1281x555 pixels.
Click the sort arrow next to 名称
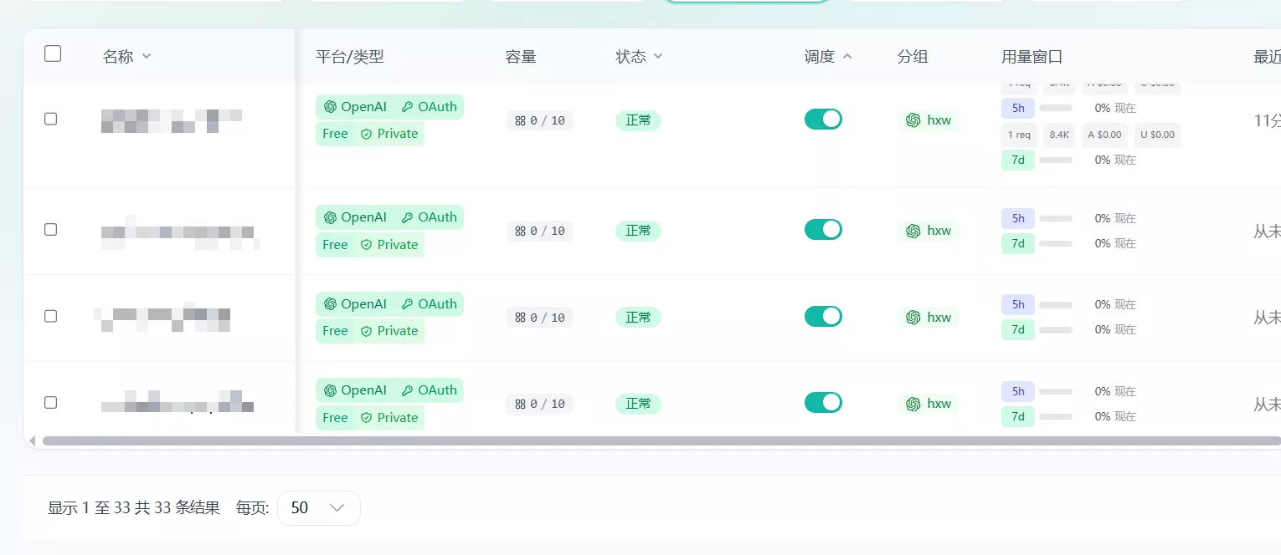click(x=147, y=56)
